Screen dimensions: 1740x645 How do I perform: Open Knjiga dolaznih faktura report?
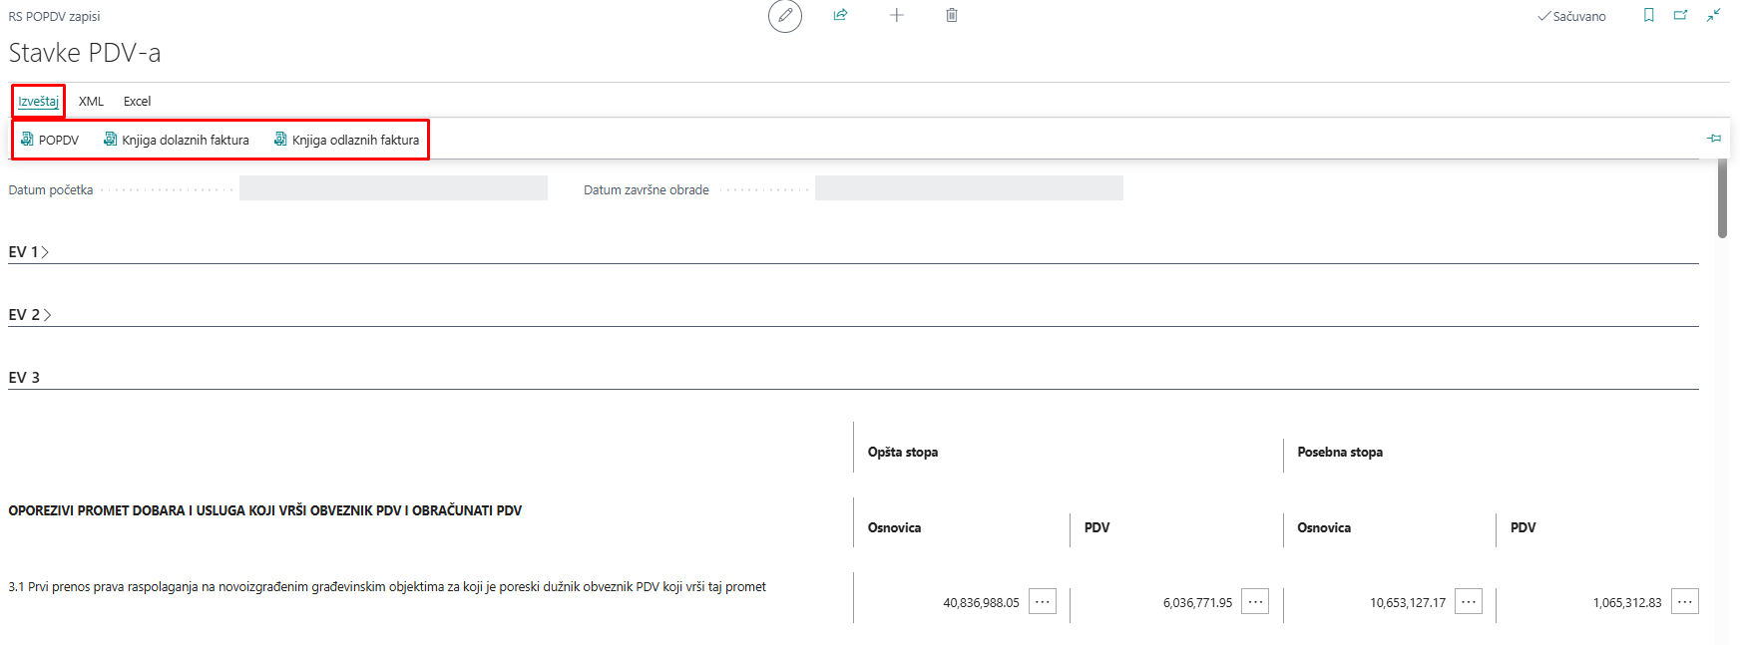[x=177, y=140]
